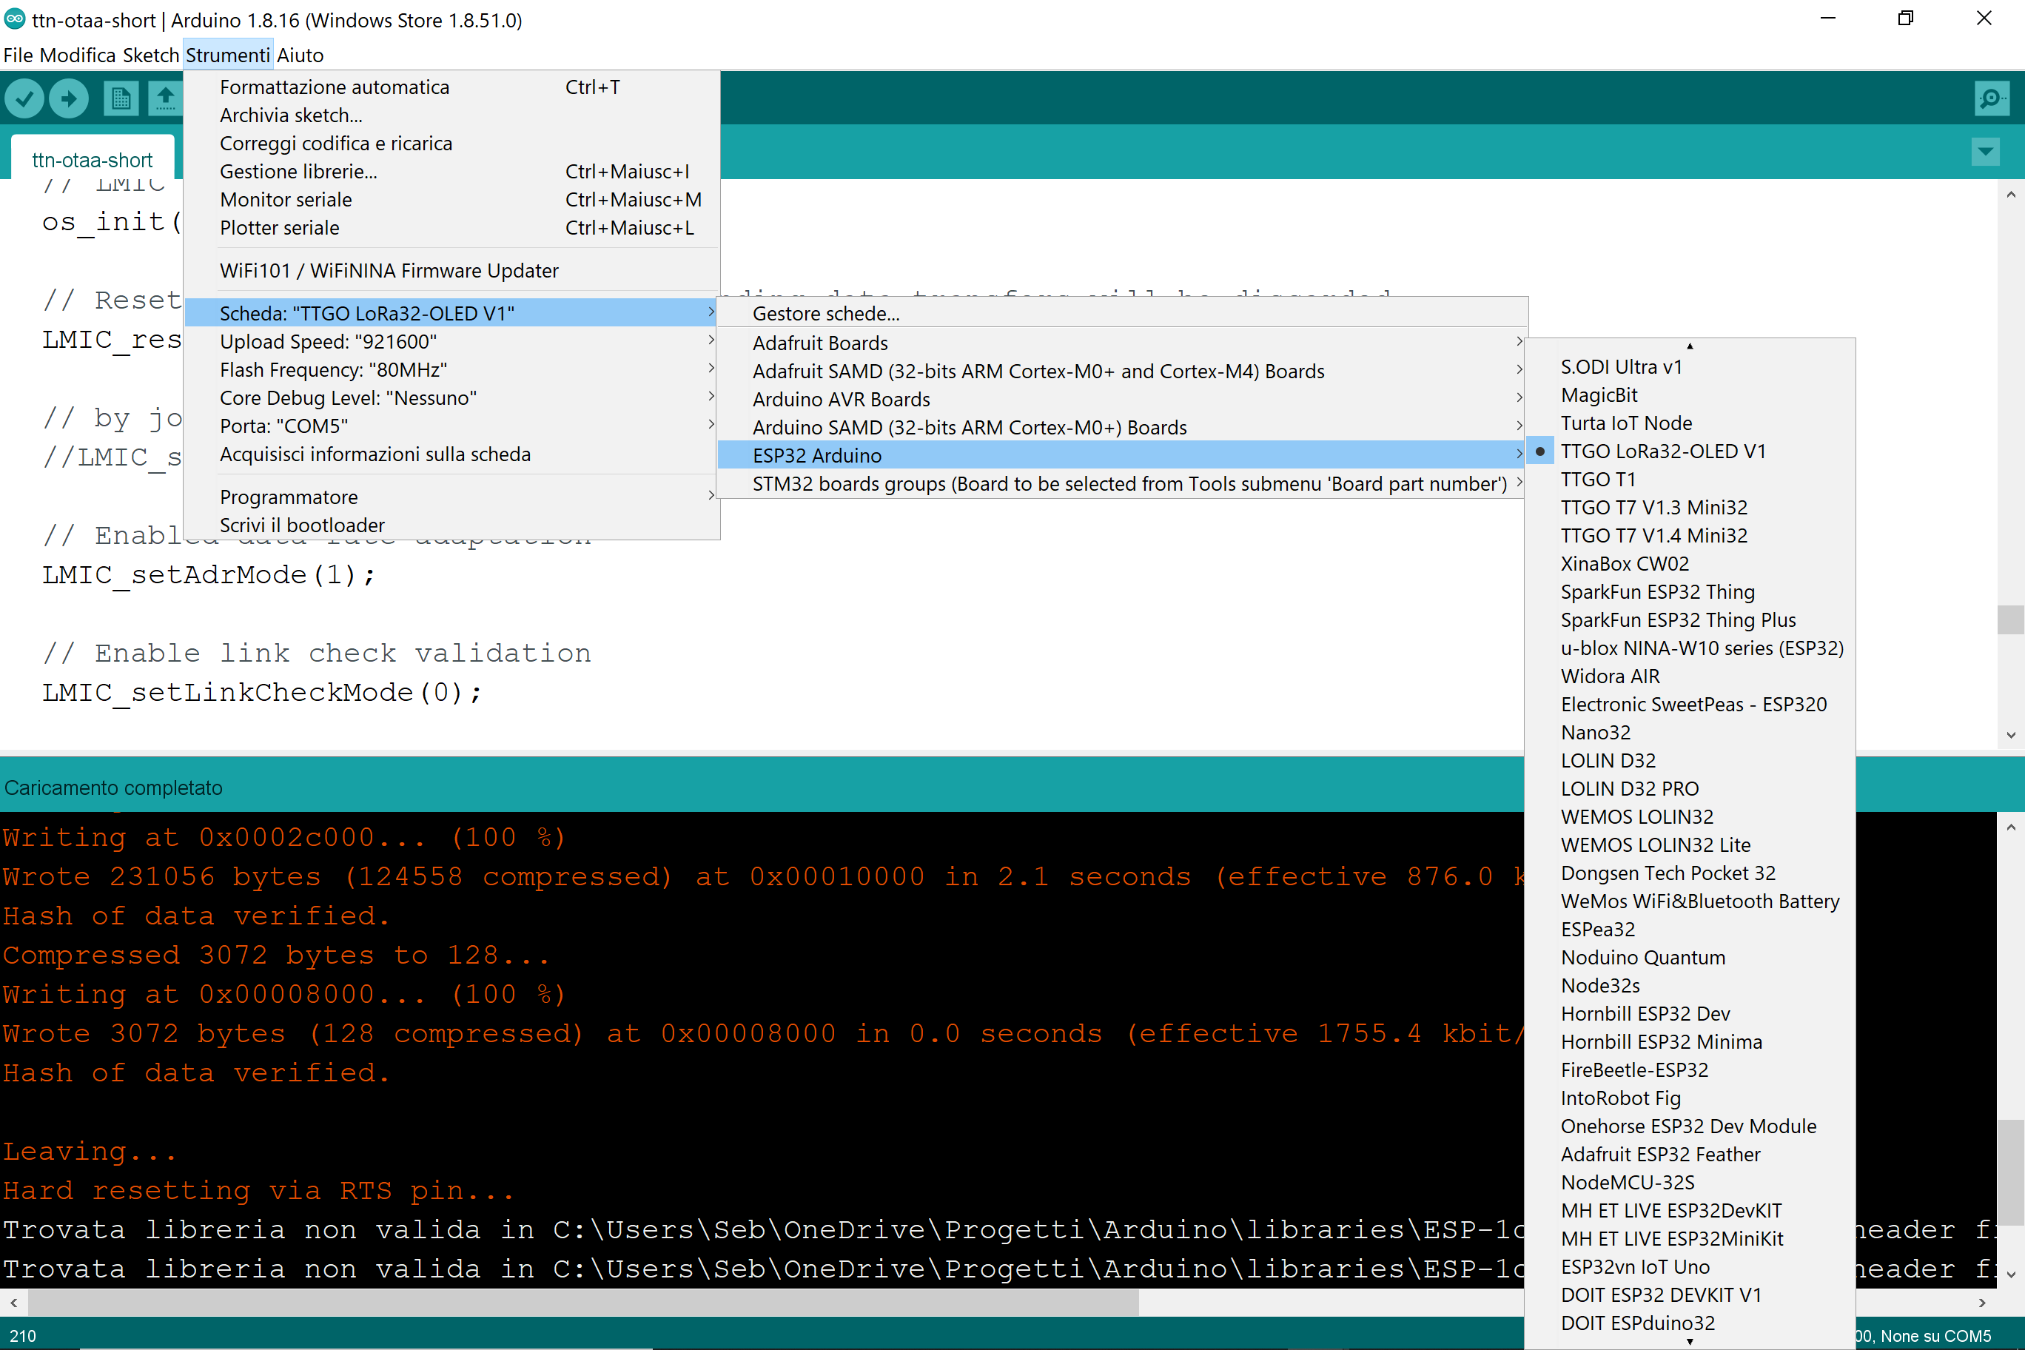Select the NodeMCU-32S board
Image resolution: width=2025 pixels, height=1350 pixels.
[x=1690, y=1182]
